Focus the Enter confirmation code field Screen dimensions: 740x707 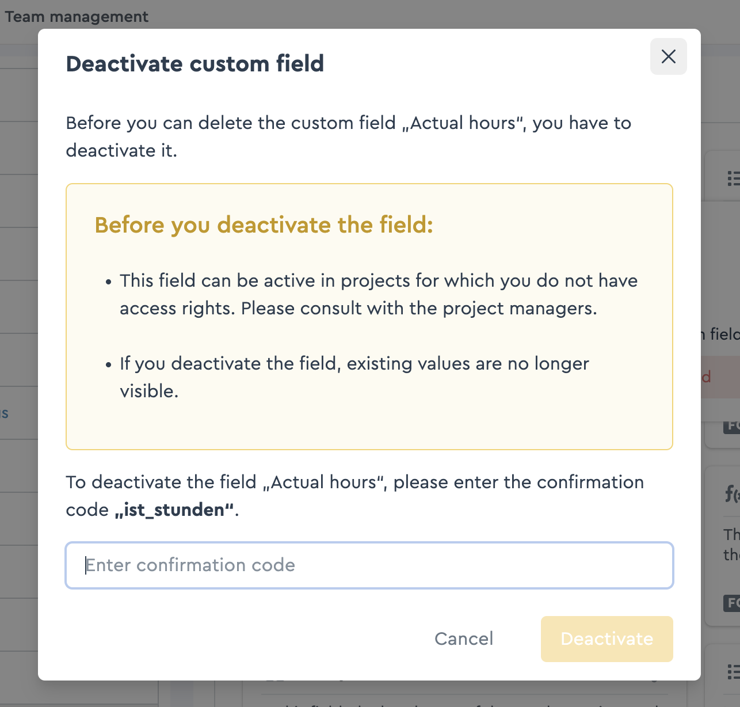[370, 565]
